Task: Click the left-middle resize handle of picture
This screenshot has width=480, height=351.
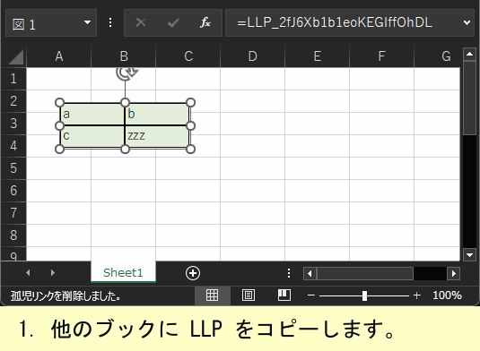Action: coord(60,125)
